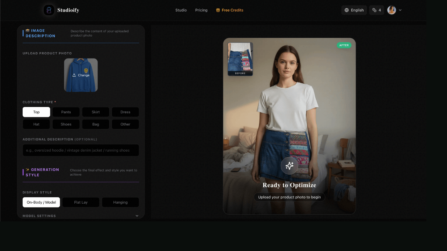Click the Free Credits link

point(232,10)
